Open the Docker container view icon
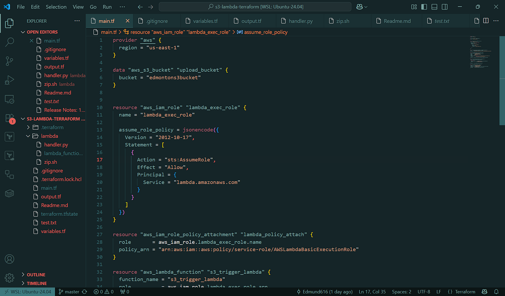This screenshot has width=505, height=296. click(9, 193)
